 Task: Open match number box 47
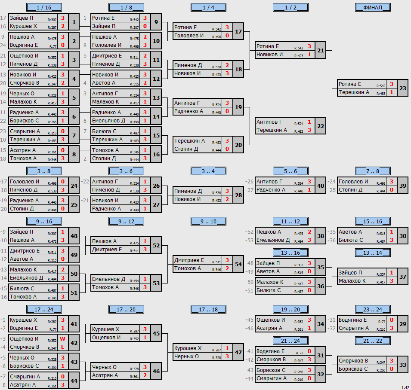click(x=238, y=352)
